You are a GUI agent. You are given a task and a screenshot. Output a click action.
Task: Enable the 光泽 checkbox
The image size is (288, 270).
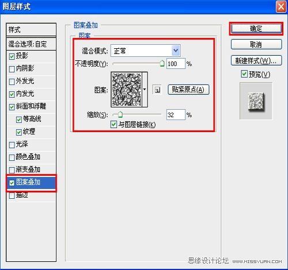(x=12, y=145)
